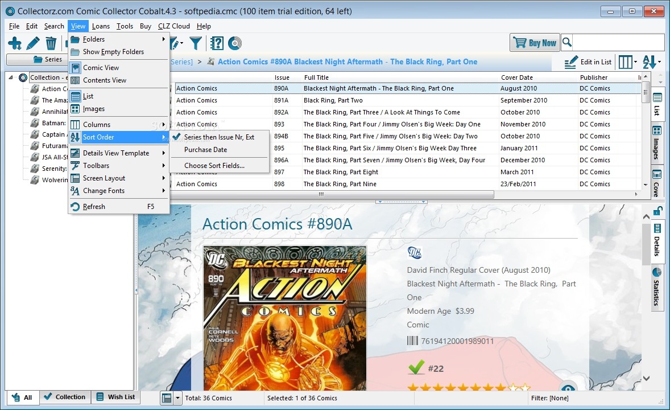Sort by Cover Date column header

[517, 77]
